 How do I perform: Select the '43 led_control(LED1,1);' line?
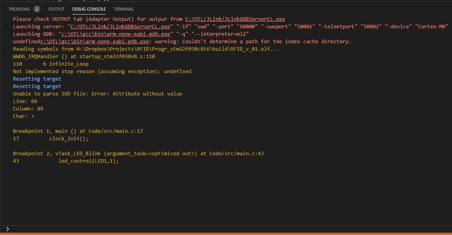(x=66, y=161)
